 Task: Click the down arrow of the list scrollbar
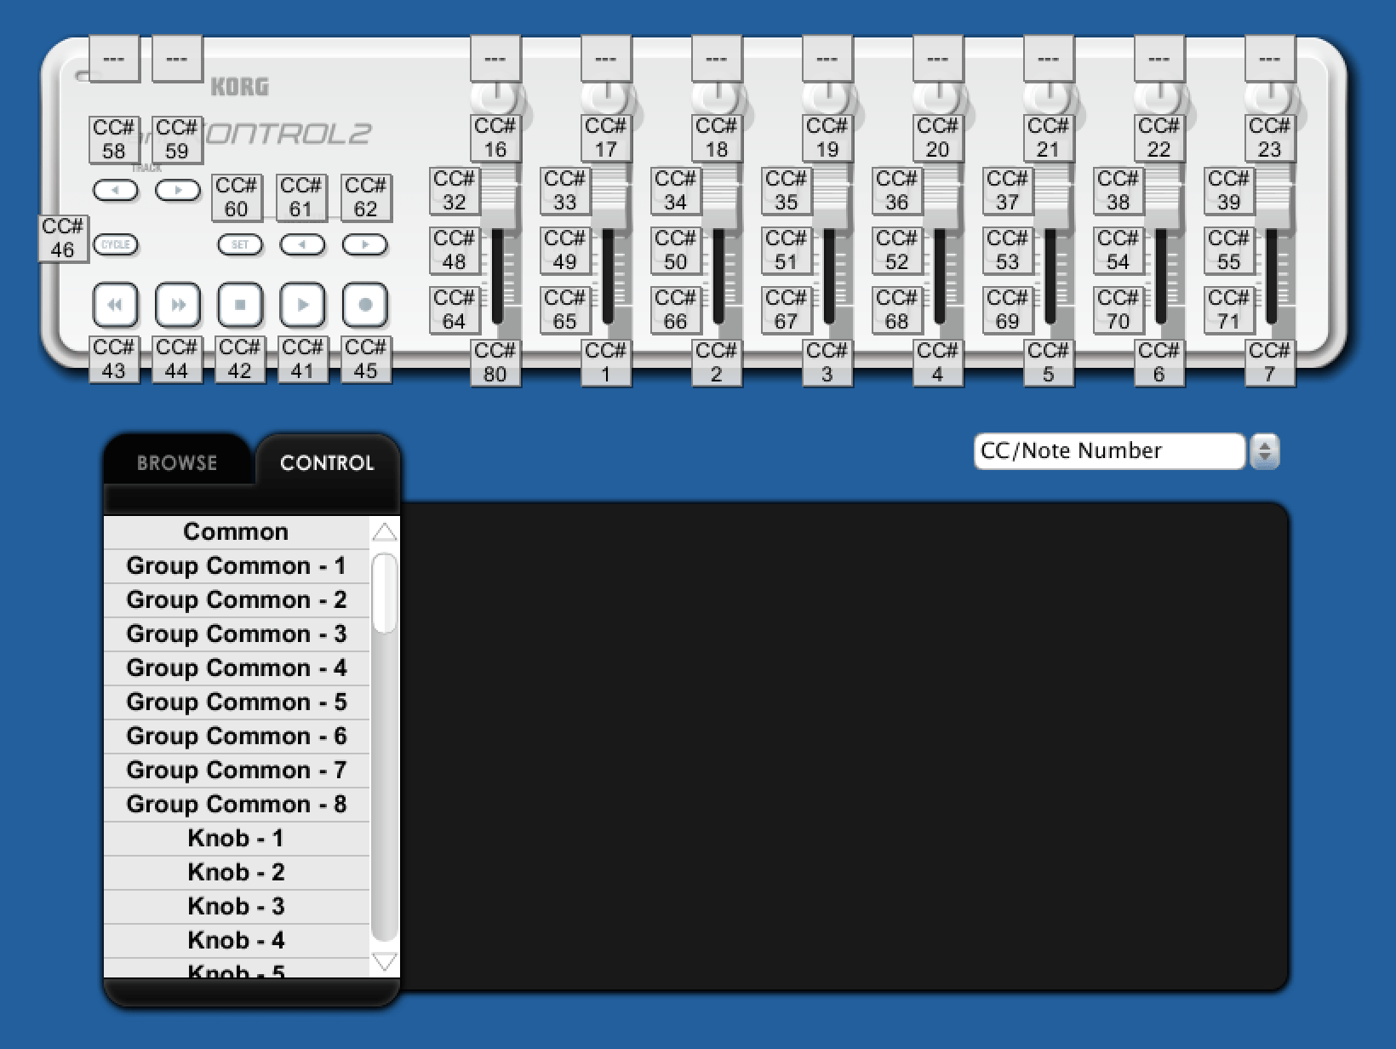(385, 960)
